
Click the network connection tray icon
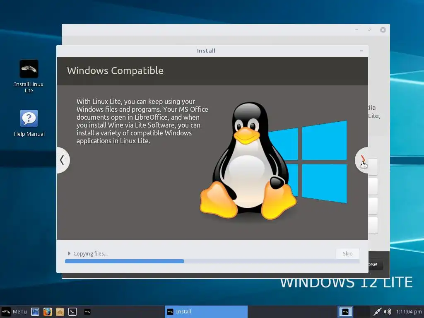(378, 312)
